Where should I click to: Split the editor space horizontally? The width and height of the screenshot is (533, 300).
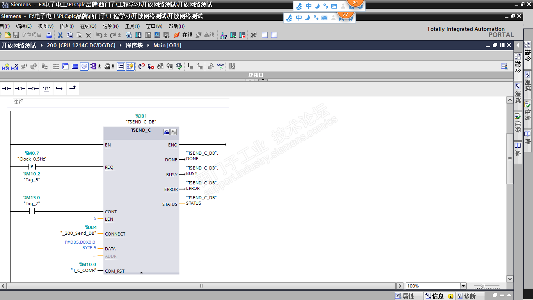pyautogui.click(x=265, y=35)
